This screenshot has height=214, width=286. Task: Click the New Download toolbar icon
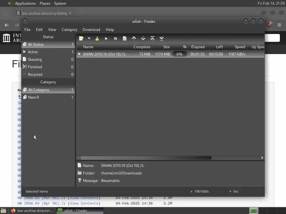click(81, 38)
